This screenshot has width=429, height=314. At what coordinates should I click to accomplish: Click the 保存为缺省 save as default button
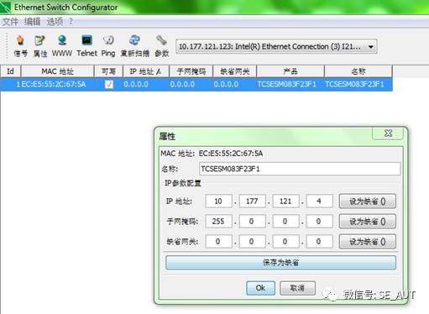coord(280,263)
